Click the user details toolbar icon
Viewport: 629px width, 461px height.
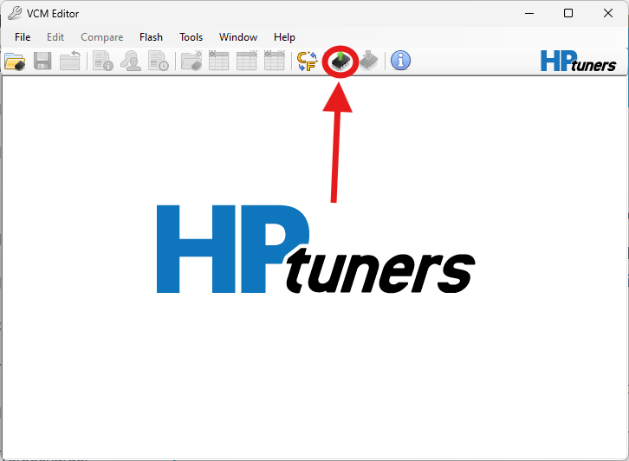tap(131, 61)
